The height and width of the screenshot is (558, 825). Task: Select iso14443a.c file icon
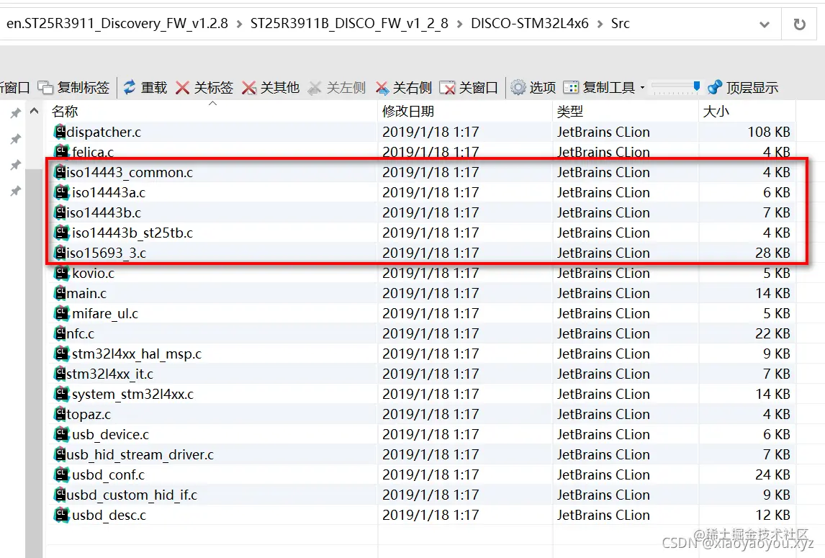click(62, 192)
